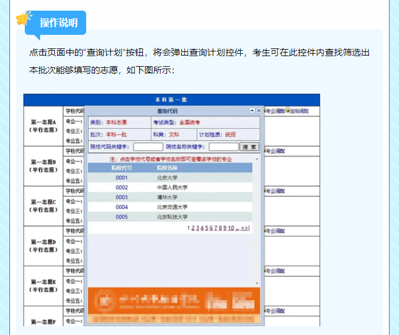Click the 院校代码关键字 input field

148,147
